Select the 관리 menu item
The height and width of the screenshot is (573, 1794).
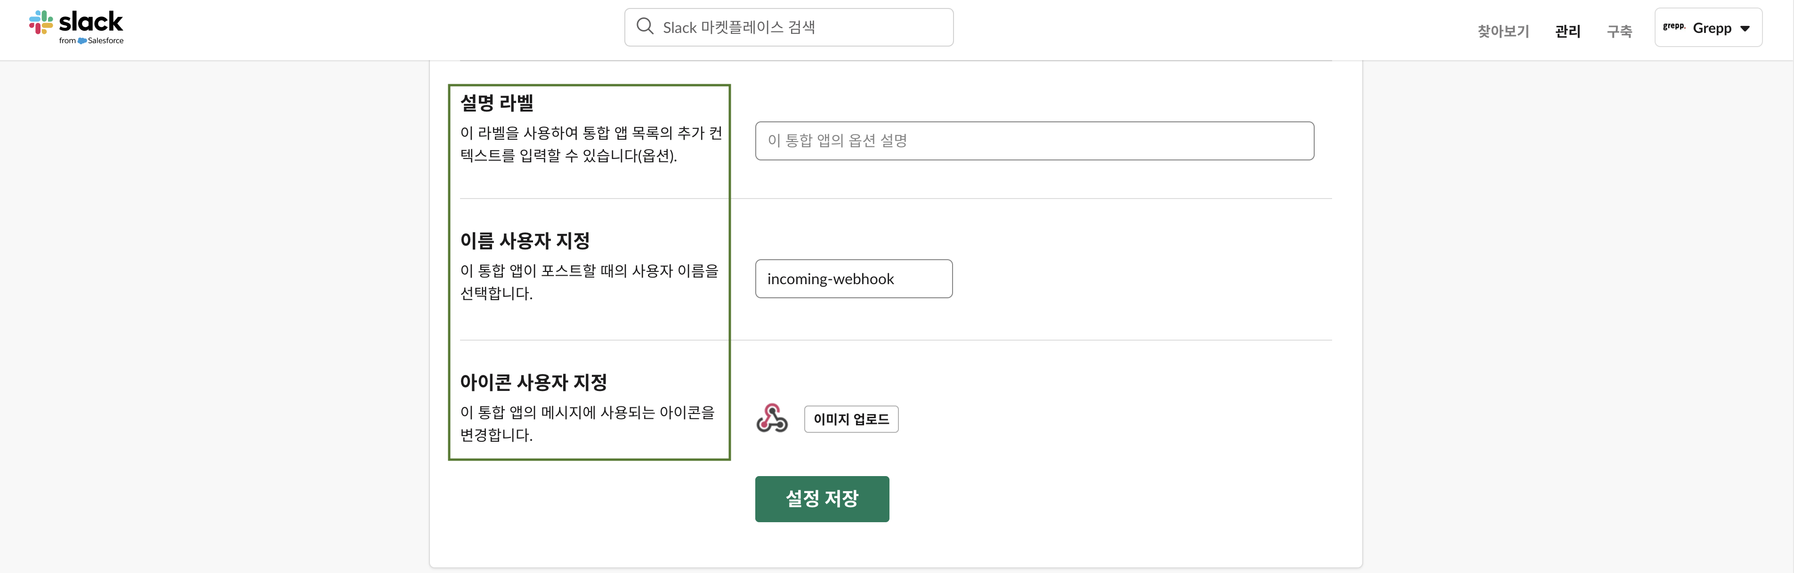pyautogui.click(x=1568, y=32)
